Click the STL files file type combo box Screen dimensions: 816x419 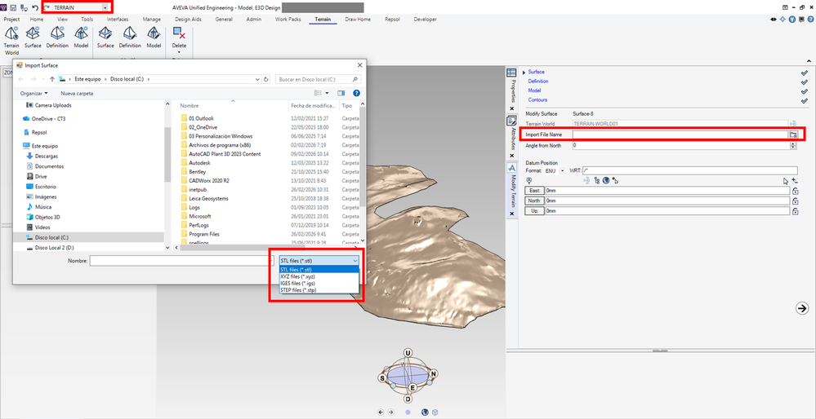tap(319, 261)
